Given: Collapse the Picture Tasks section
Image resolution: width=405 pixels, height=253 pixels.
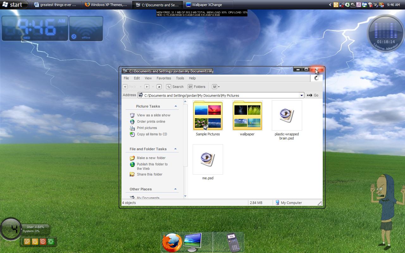Looking at the screenshot, I should (x=176, y=106).
